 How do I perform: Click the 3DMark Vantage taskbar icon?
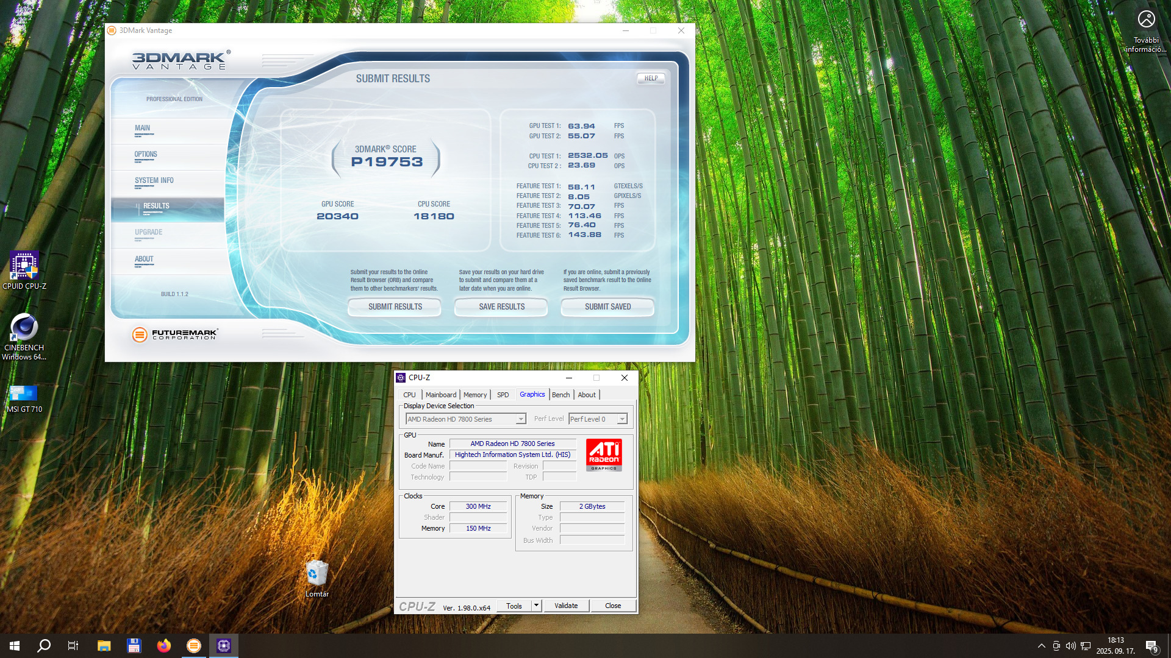click(193, 646)
